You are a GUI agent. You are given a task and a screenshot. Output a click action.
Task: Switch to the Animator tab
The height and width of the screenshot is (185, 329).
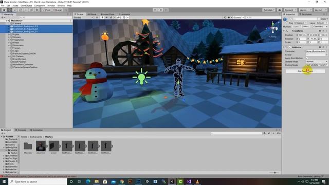124,14
